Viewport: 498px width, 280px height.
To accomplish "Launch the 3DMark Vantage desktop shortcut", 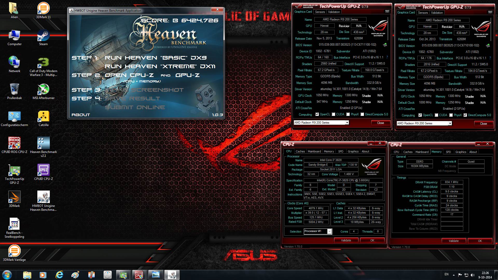I will (x=14, y=253).
